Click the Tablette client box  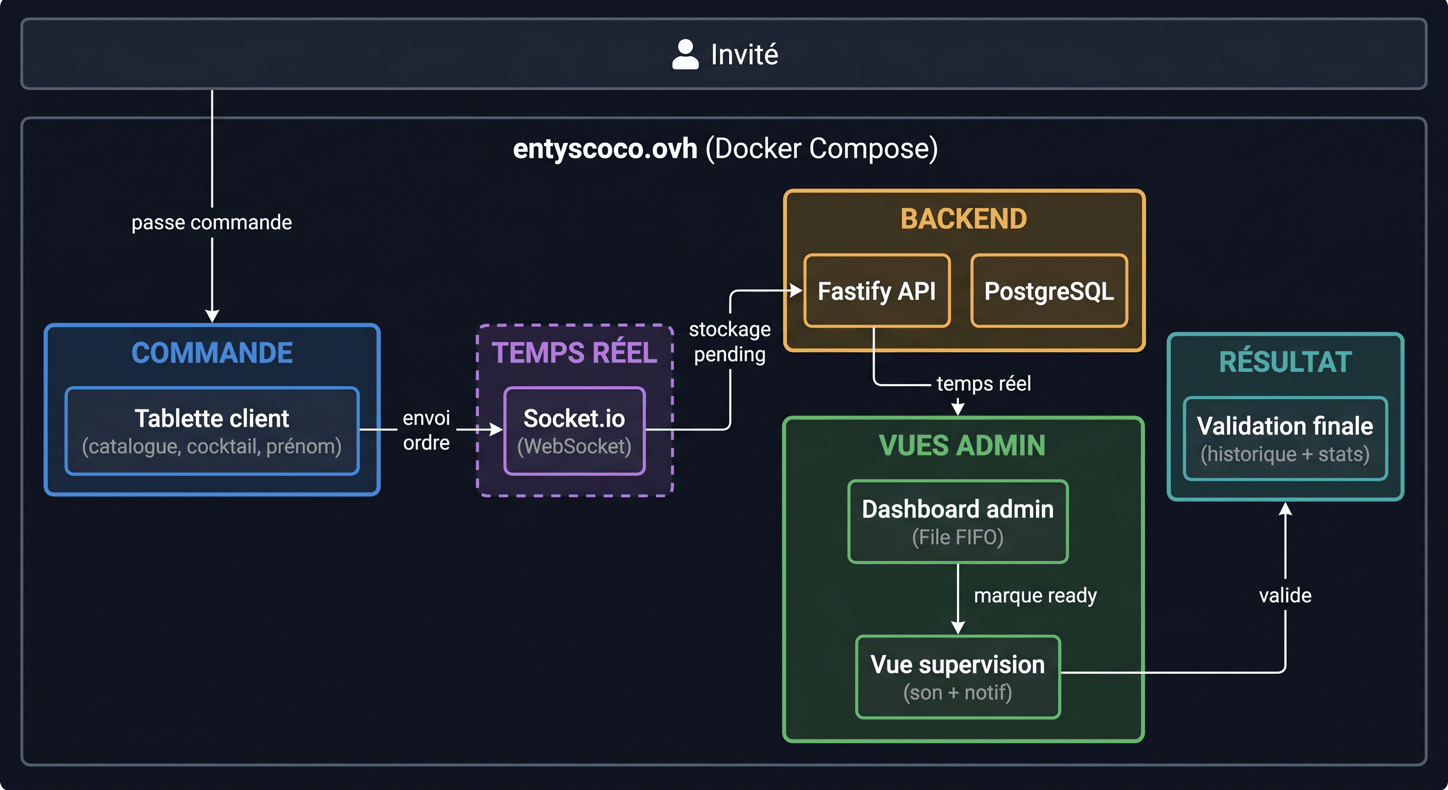212,432
